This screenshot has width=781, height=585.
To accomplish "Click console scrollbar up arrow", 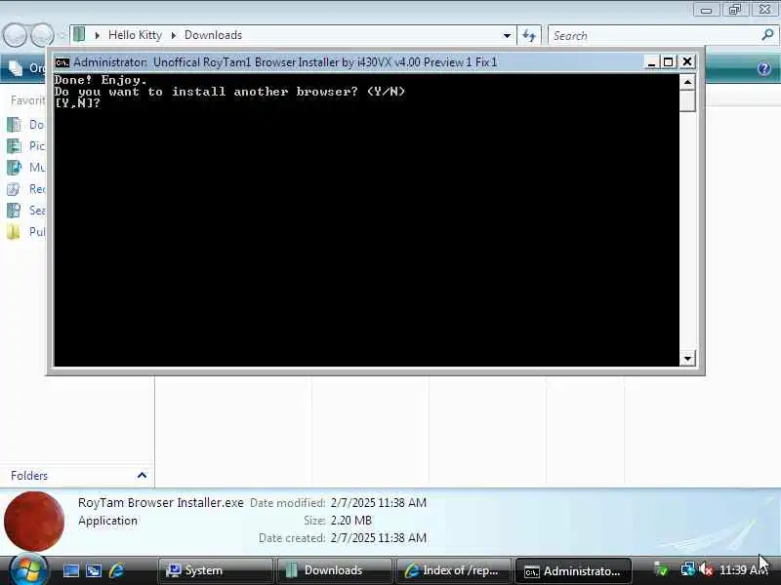I will [x=687, y=82].
